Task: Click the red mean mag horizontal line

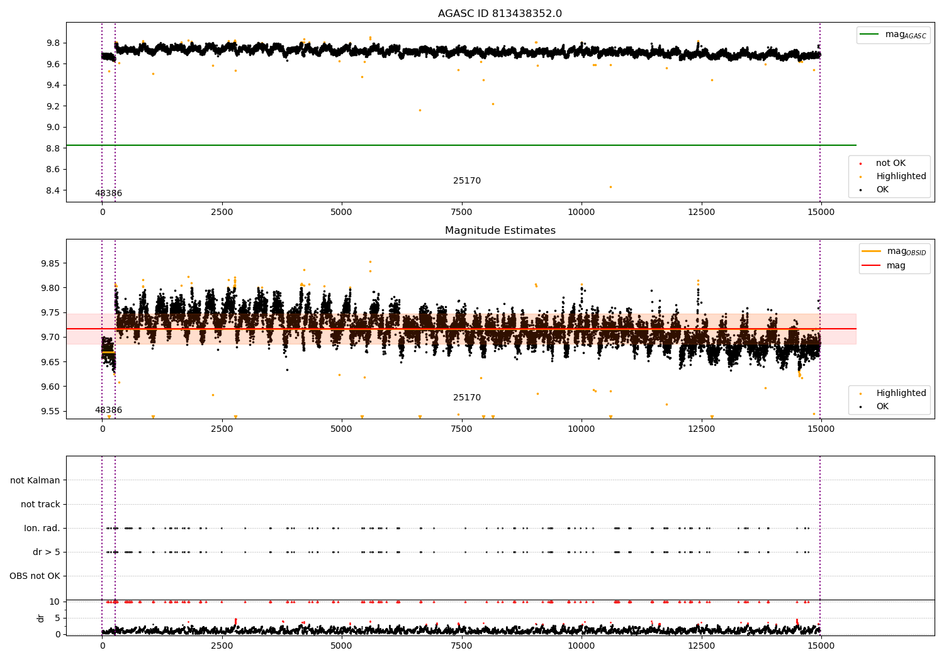Action: pos(461,329)
